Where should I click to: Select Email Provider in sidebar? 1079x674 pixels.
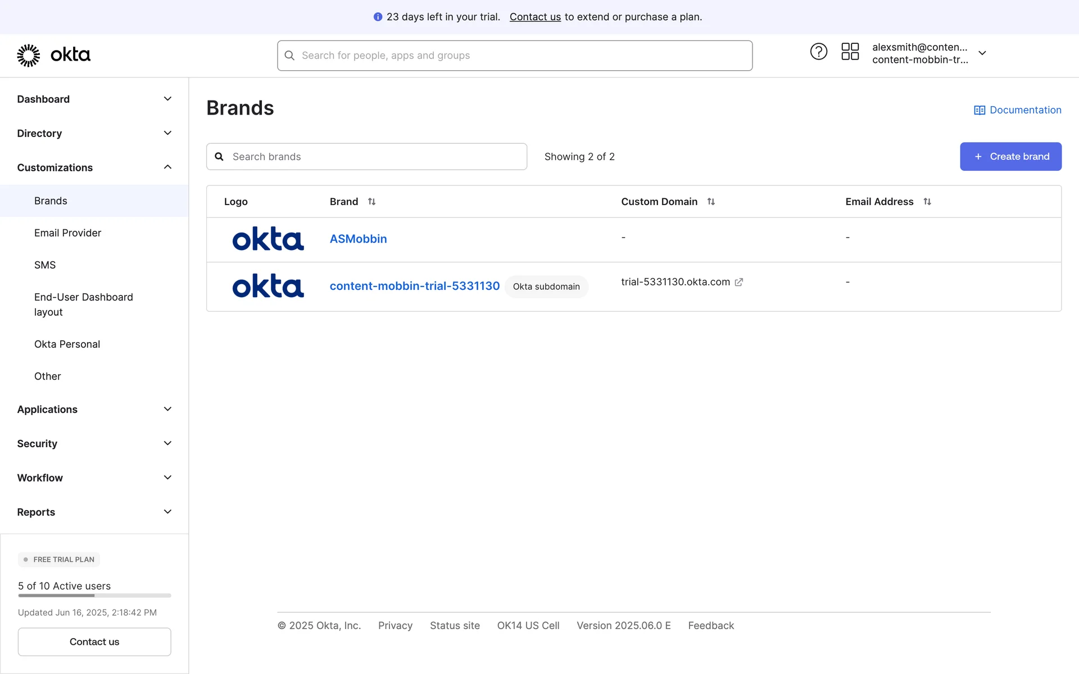67,233
